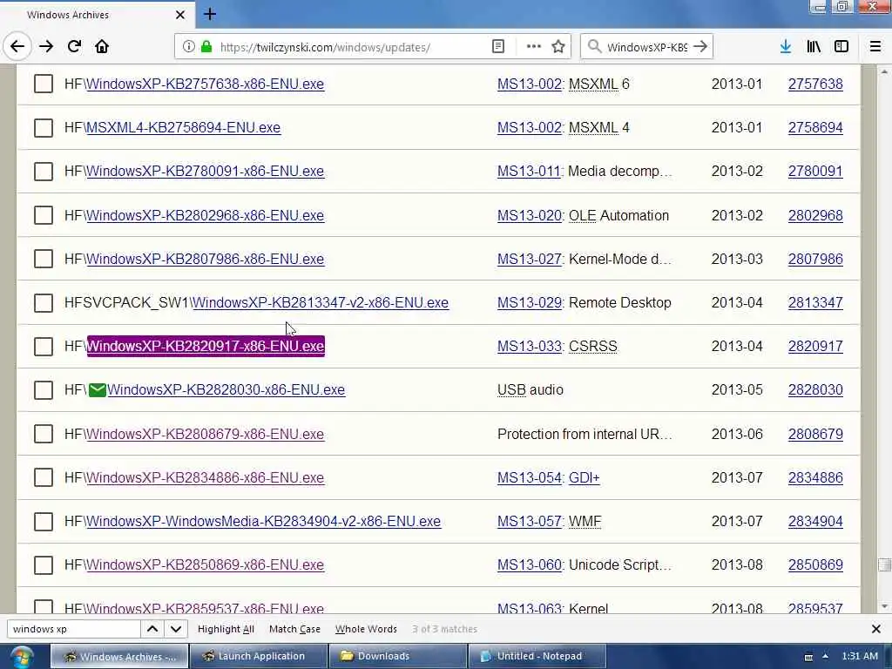
Task: Open Windows Archives taskbar item
Action: [118, 657]
